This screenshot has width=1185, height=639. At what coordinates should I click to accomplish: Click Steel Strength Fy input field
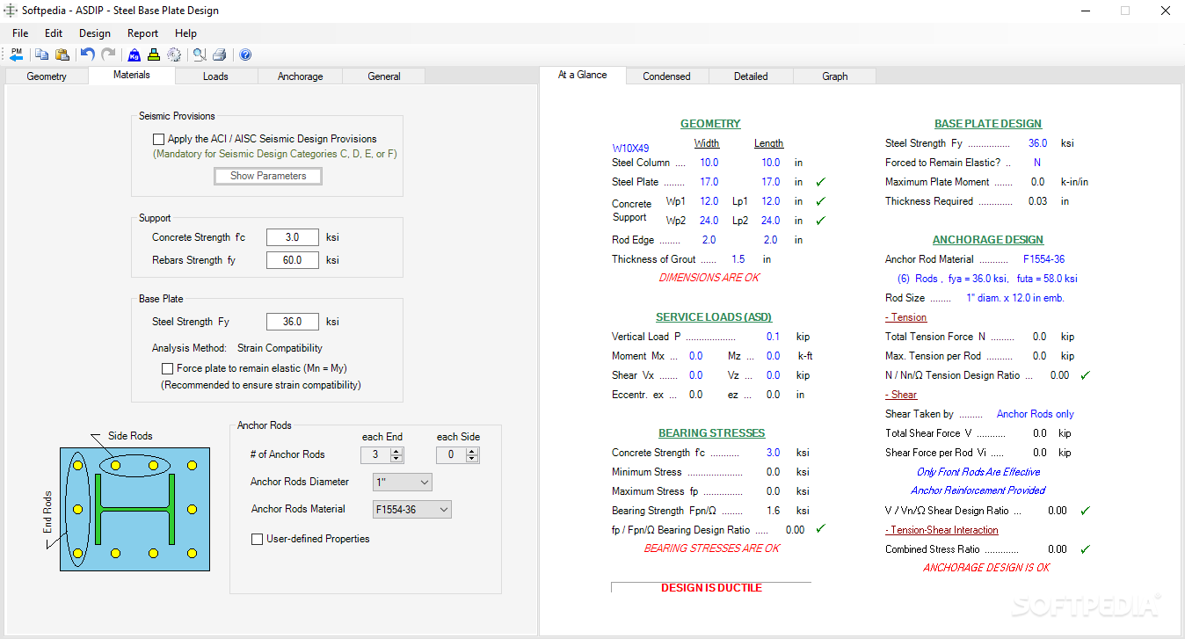click(293, 322)
